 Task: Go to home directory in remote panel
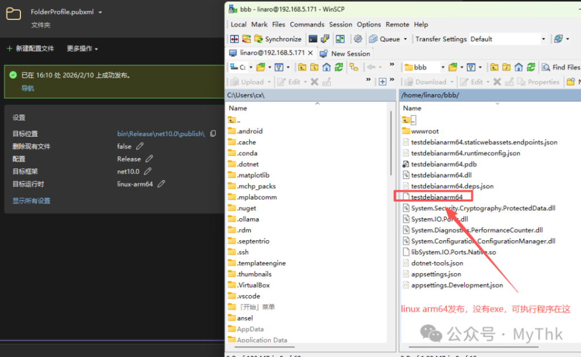519,67
